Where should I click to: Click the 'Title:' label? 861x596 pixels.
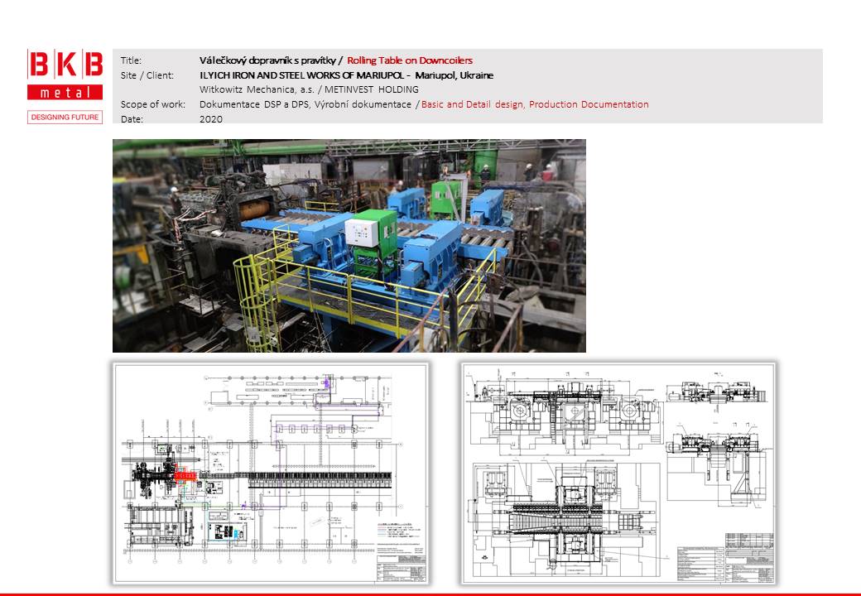pyautogui.click(x=131, y=60)
